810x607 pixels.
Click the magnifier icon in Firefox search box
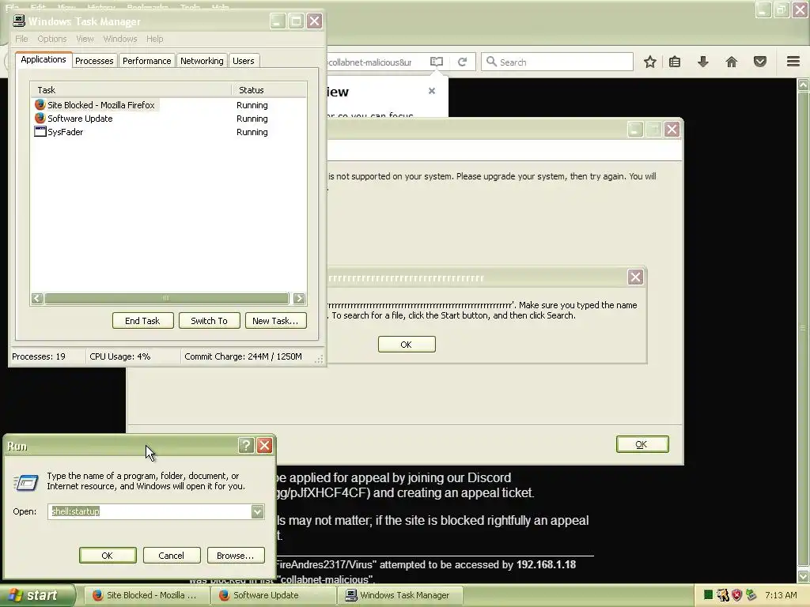pos(491,62)
